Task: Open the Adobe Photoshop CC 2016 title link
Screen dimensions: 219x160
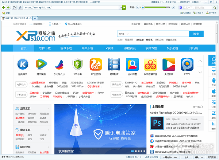Action: (x=176, y=113)
